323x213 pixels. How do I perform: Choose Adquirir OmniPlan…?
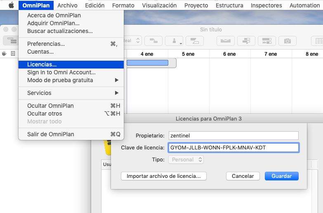pos(71,23)
